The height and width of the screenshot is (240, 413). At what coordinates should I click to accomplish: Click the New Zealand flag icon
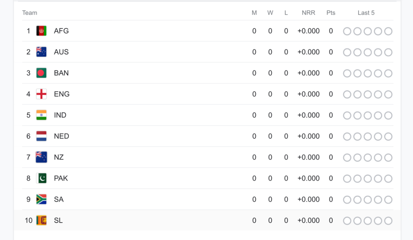click(41, 157)
